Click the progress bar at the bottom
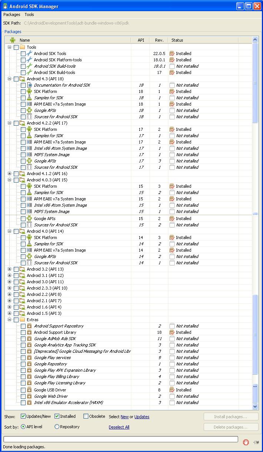This screenshot has width=263, height=452. pyautogui.click(x=121, y=439)
